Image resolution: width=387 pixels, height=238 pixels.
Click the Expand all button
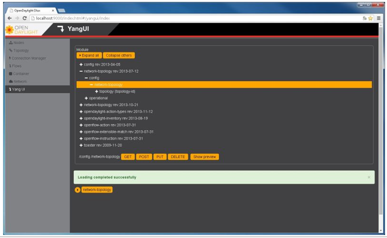(x=89, y=55)
